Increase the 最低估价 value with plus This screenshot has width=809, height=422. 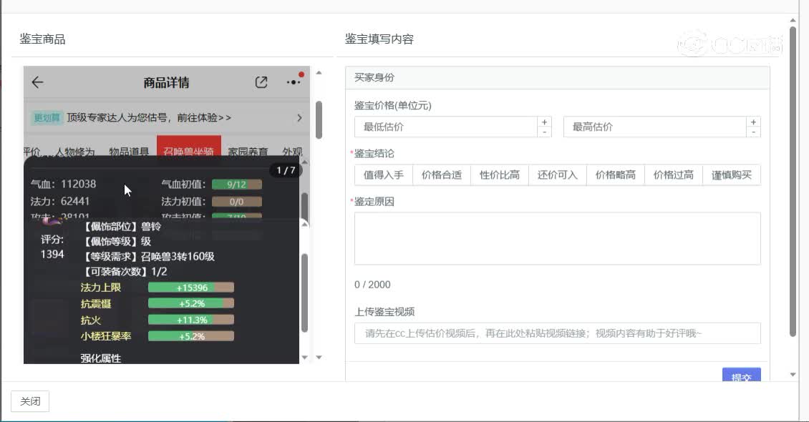tap(544, 122)
